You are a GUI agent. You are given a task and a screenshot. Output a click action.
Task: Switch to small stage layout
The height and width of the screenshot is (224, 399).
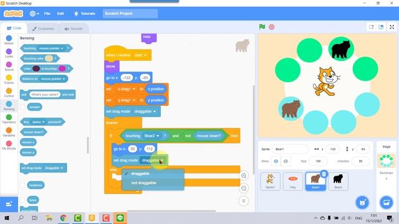[372, 27]
